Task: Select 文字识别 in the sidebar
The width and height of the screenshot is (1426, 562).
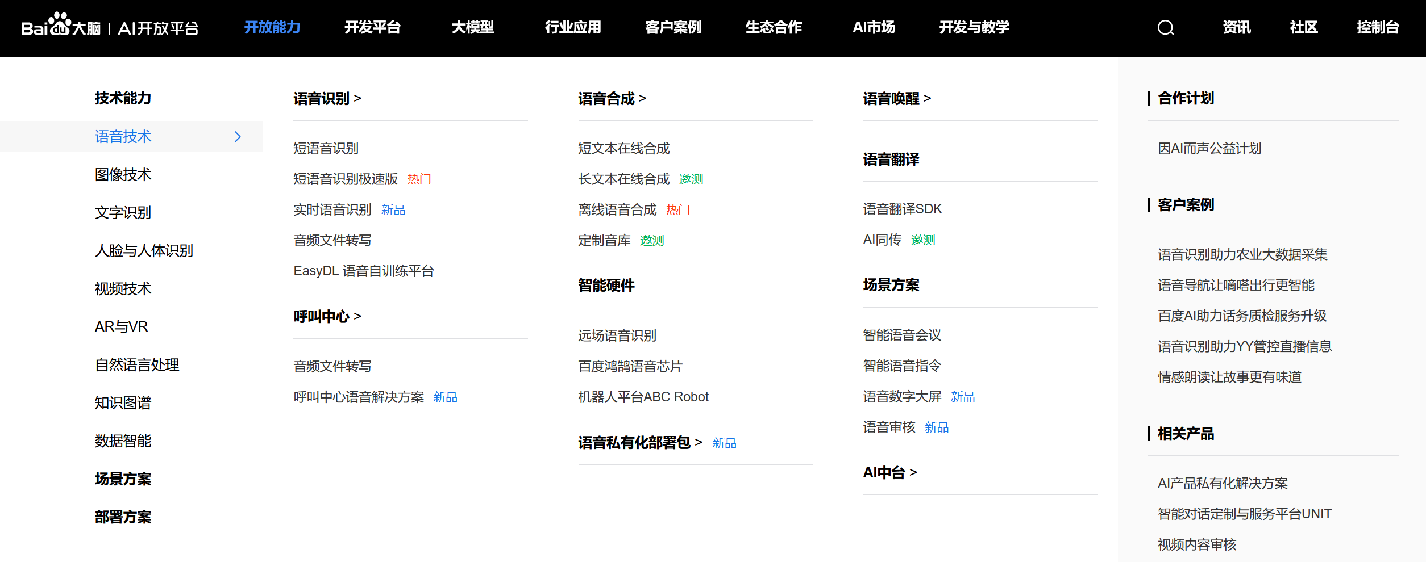Action: 123,213
